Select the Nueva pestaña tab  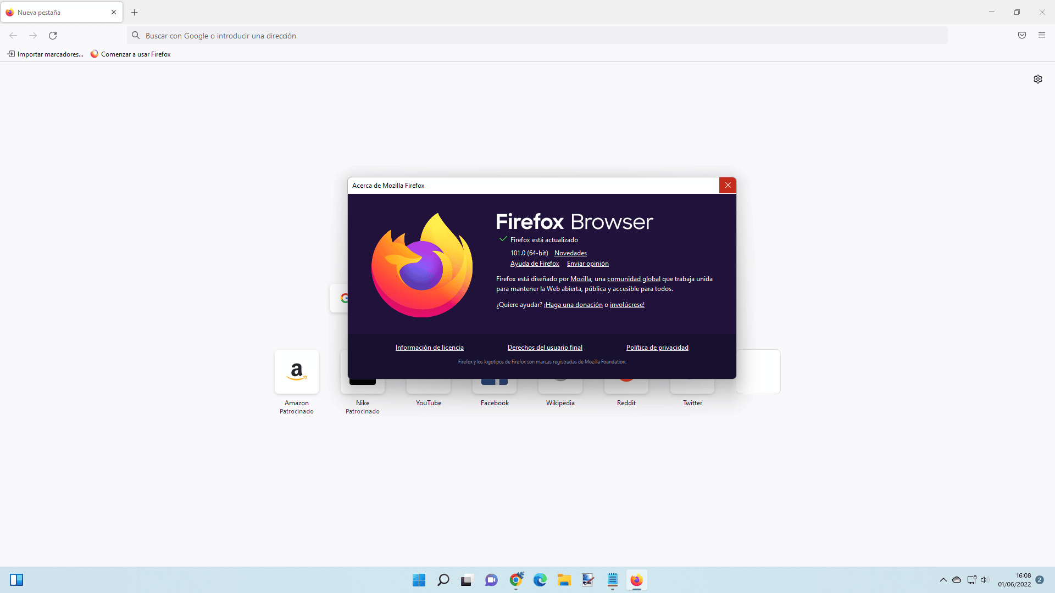tap(62, 12)
